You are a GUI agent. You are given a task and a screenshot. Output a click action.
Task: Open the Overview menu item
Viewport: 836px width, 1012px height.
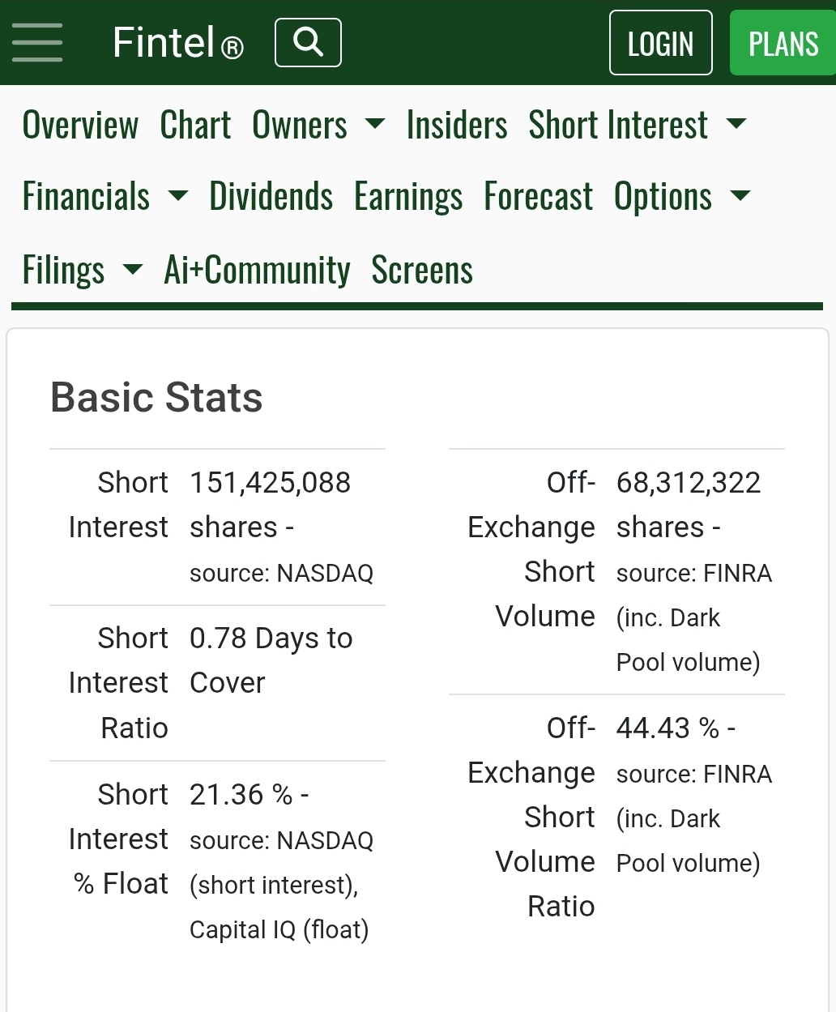pyautogui.click(x=80, y=126)
